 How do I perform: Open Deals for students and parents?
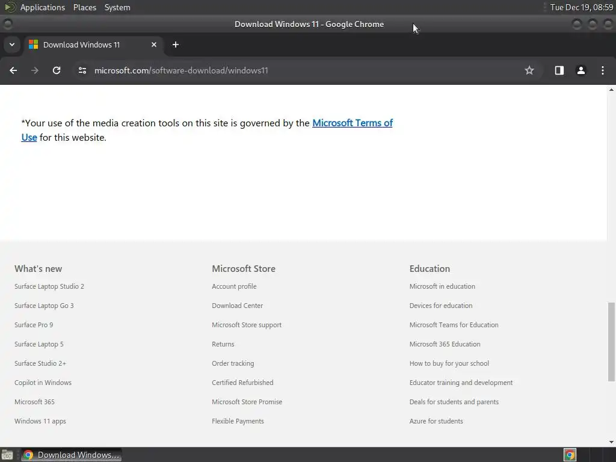click(454, 402)
